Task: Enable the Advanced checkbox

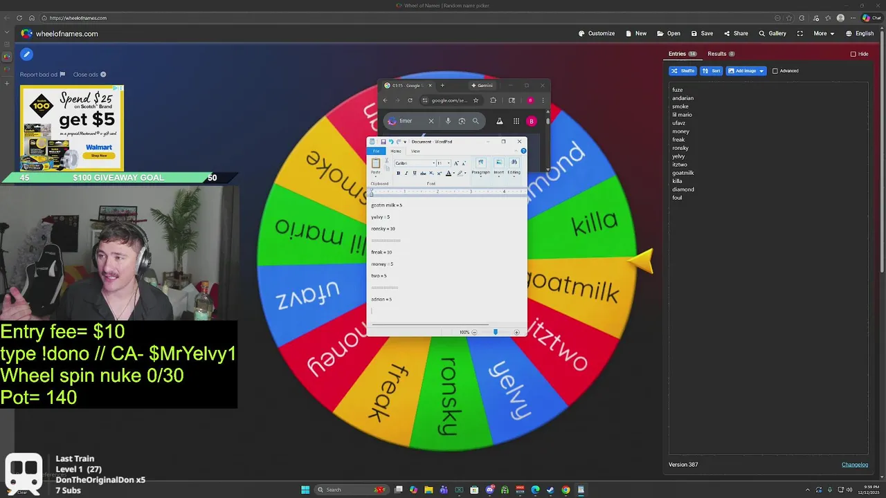Action: (x=775, y=71)
